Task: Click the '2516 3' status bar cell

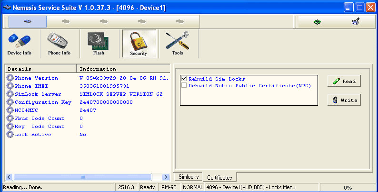Action: [x=126, y=187]
